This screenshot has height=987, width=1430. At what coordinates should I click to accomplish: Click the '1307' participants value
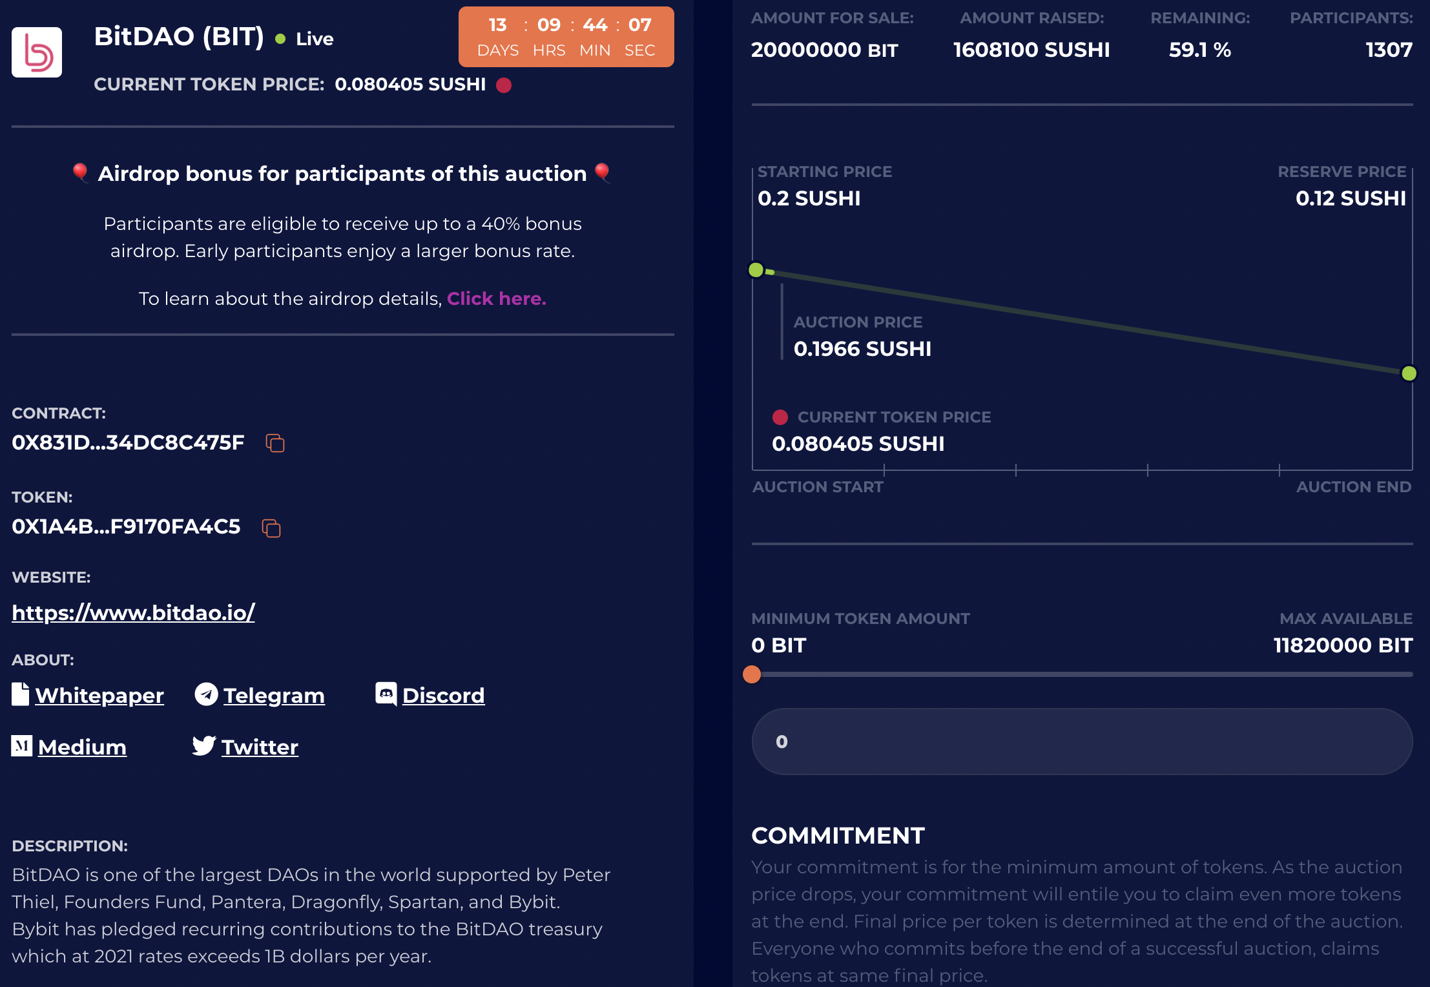pos(1389,50)
